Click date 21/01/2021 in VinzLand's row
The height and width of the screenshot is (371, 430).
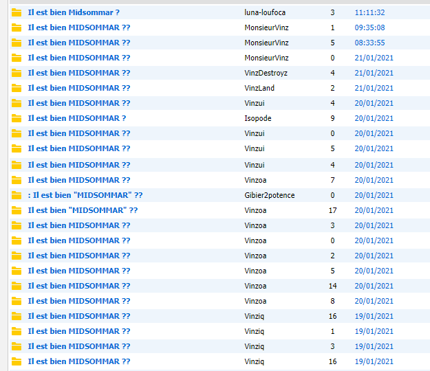click(374, 88)
